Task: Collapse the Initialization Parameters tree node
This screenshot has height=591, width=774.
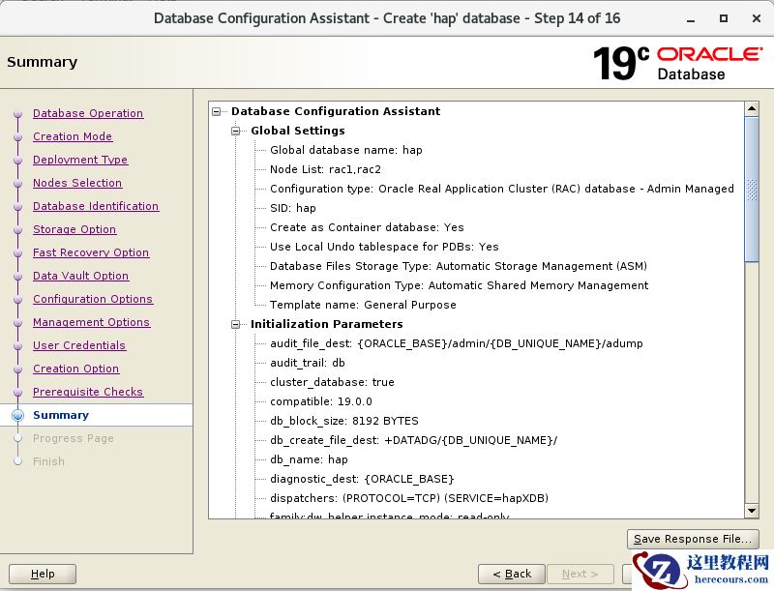Action: point(236,324)
